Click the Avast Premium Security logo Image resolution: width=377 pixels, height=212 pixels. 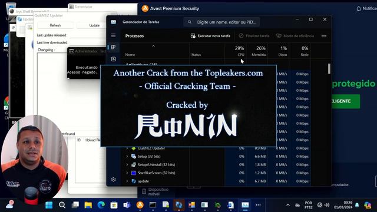pos(145,8)
